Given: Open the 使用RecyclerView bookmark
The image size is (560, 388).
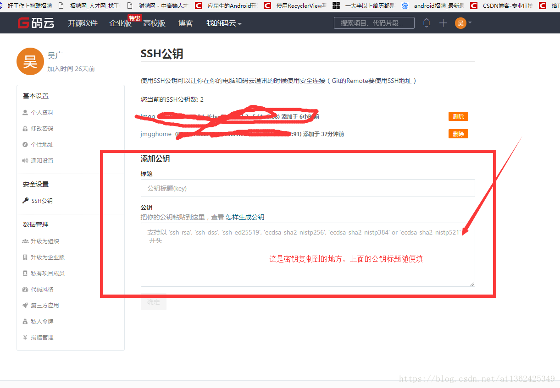Looking at the screenshot, I should click(x=296, y=5).
